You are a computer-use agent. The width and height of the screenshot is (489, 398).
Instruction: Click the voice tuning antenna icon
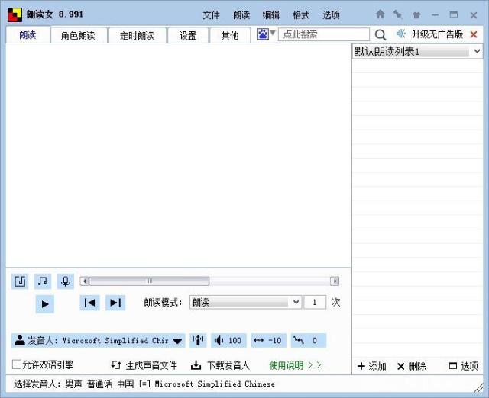coord(198,340)
